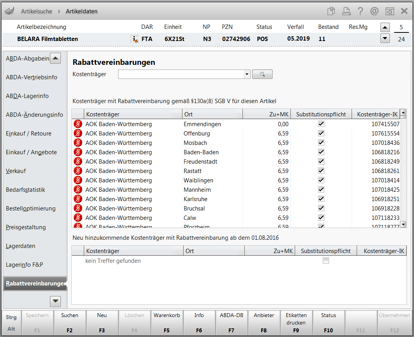414x337 pixels.
Task: Click the contract icon in the Emmendingen row
Action: [x=78, y=124]
